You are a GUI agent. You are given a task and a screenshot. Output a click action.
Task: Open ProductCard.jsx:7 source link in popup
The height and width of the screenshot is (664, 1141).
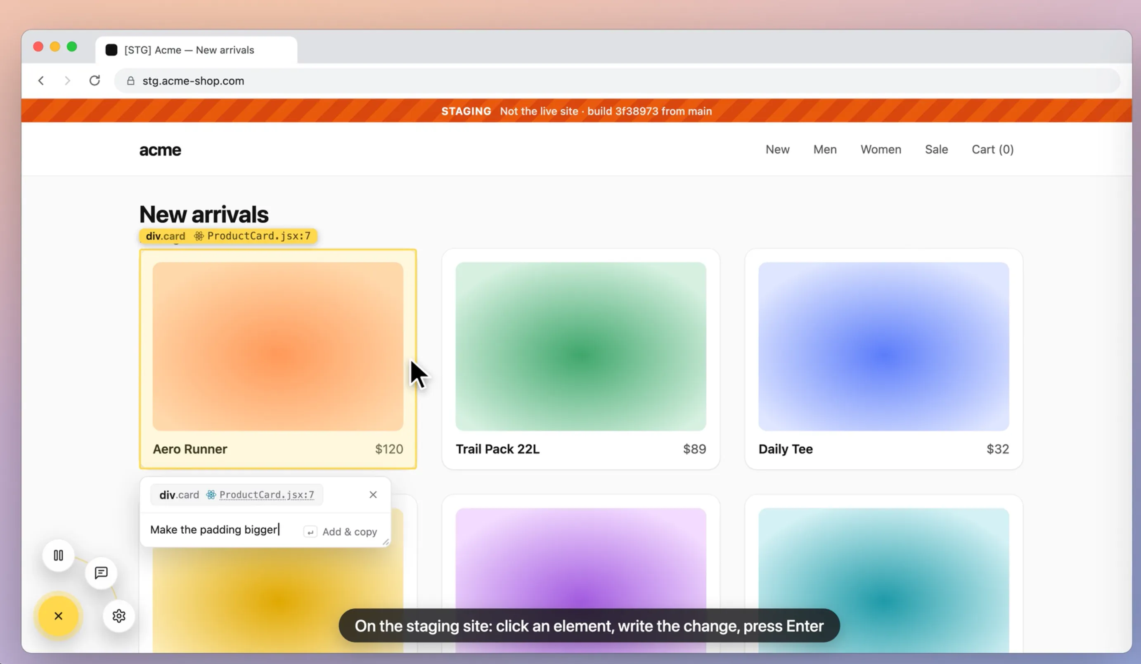coord(267,494)
